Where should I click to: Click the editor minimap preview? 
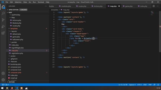pos(152,13)
